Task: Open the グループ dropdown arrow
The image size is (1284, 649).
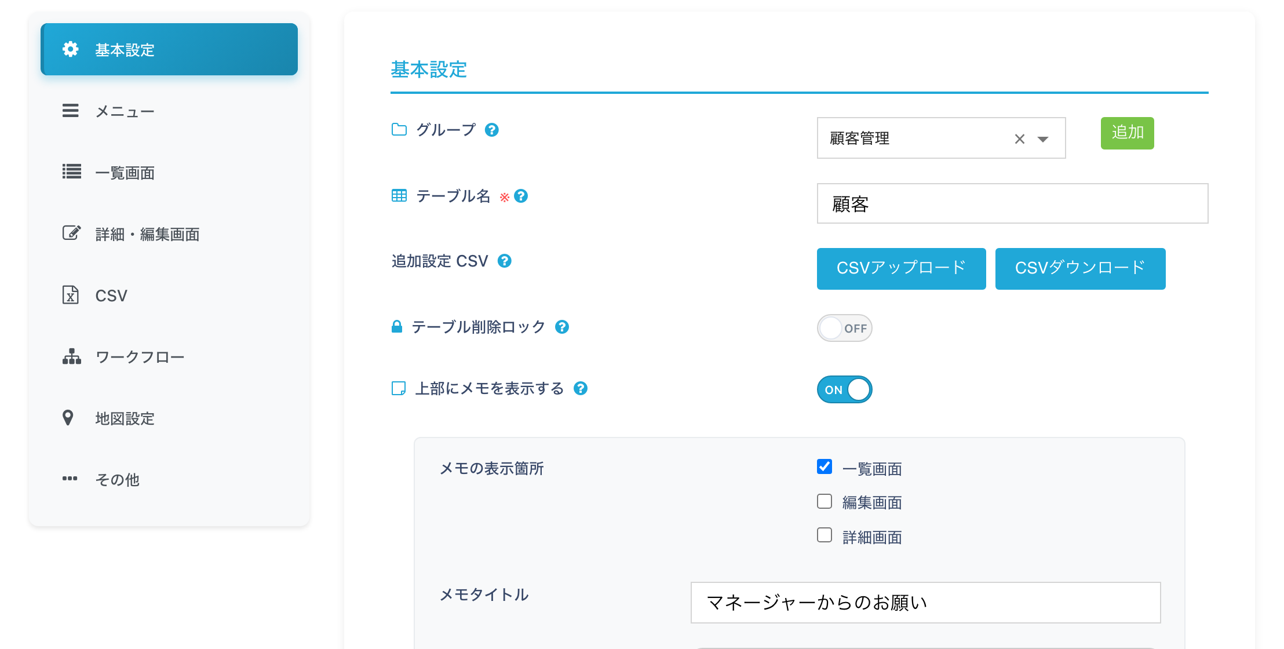Action: (1043, 139)
